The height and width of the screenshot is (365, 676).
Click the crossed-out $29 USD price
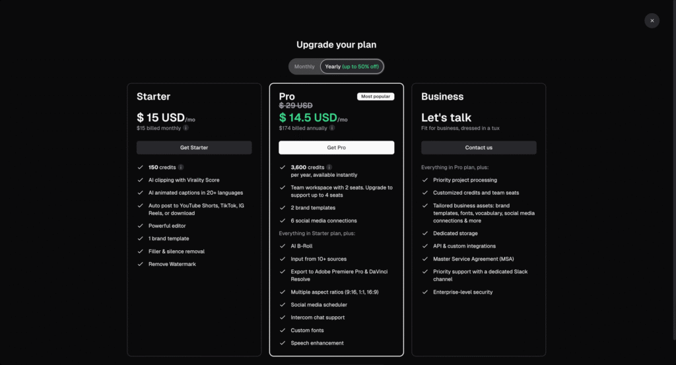(296, 106)
